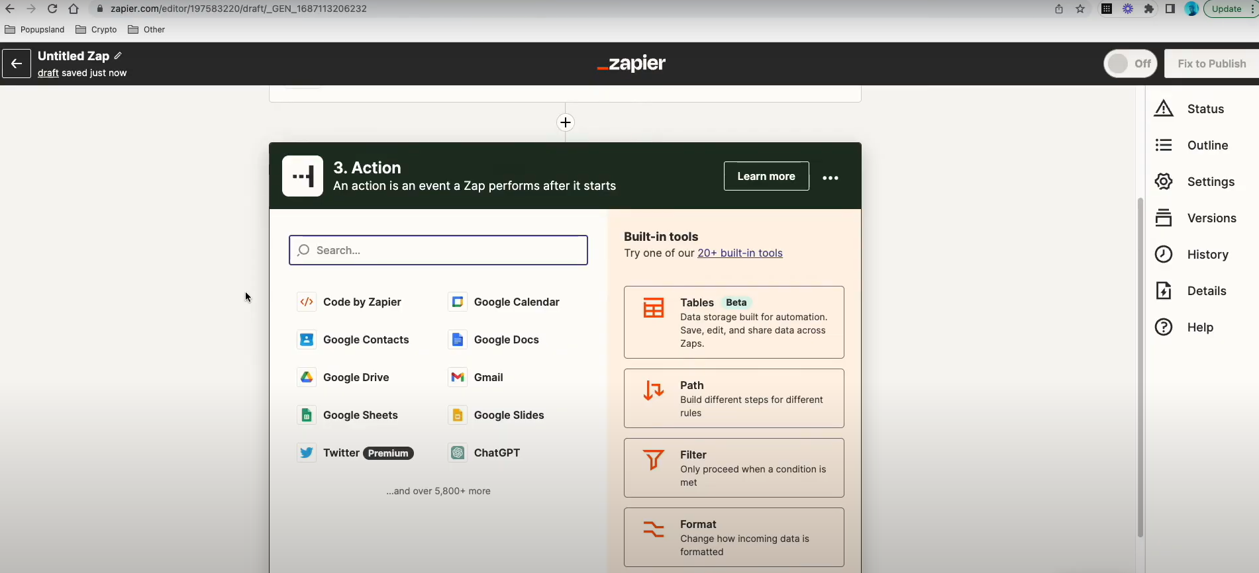The height and width of the screenshot is (573, 1259).
Task: Share the page via browser share icon
Action: point(1059,9)
